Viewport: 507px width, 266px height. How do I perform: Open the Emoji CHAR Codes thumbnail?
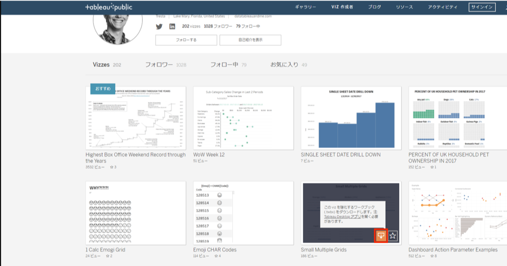244,213
